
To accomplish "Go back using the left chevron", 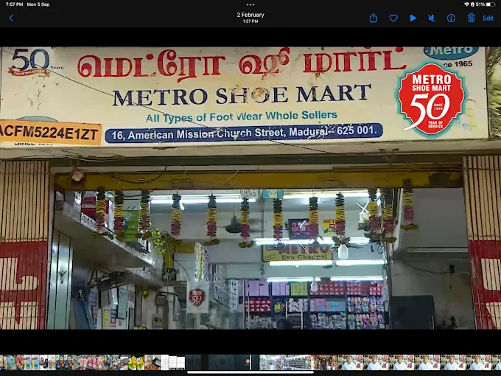I will click(11, 18).
